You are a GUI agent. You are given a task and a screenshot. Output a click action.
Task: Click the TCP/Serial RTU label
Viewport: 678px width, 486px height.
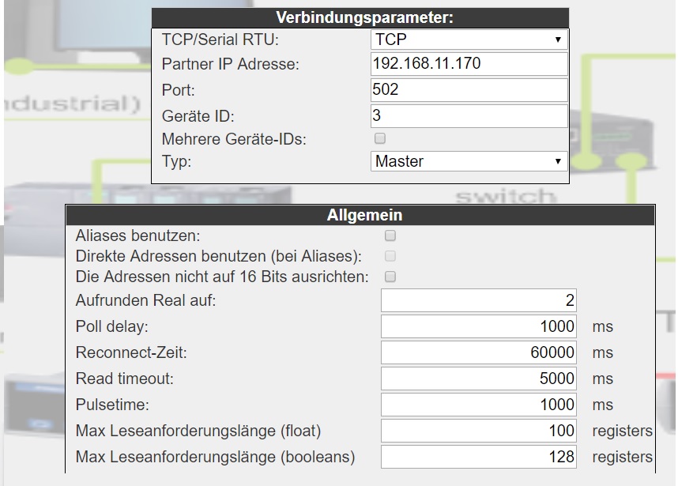point(220,40)
